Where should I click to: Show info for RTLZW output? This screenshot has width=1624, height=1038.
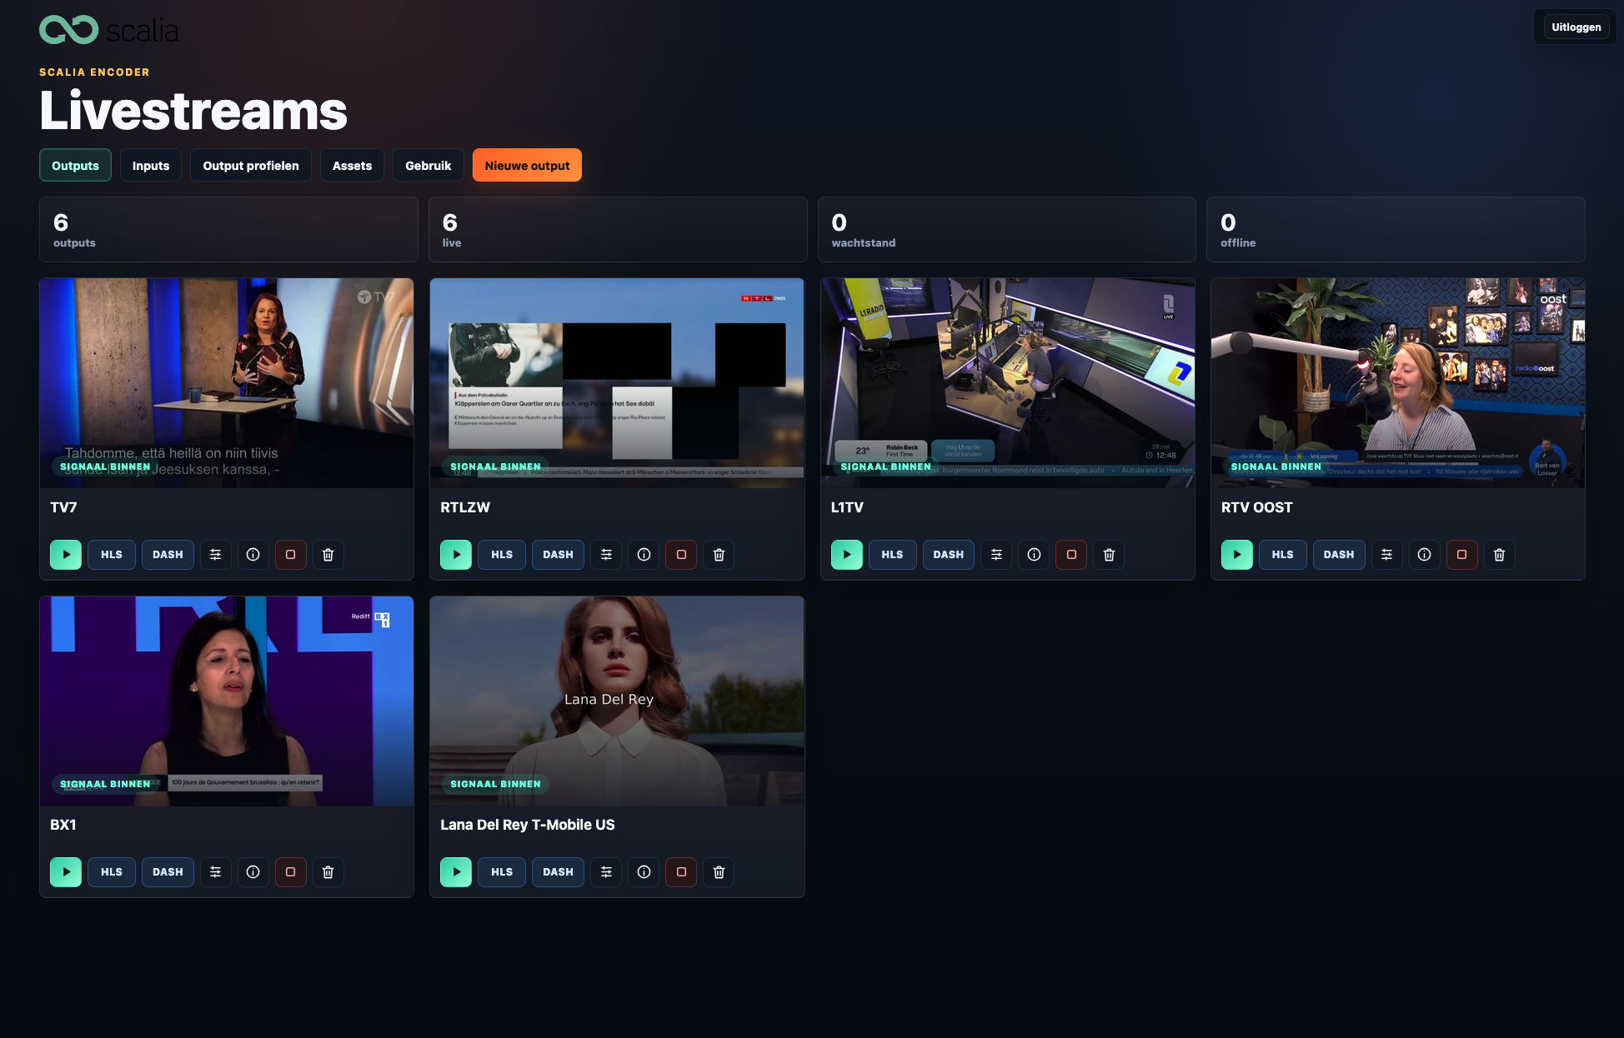[x=644, y=555]
